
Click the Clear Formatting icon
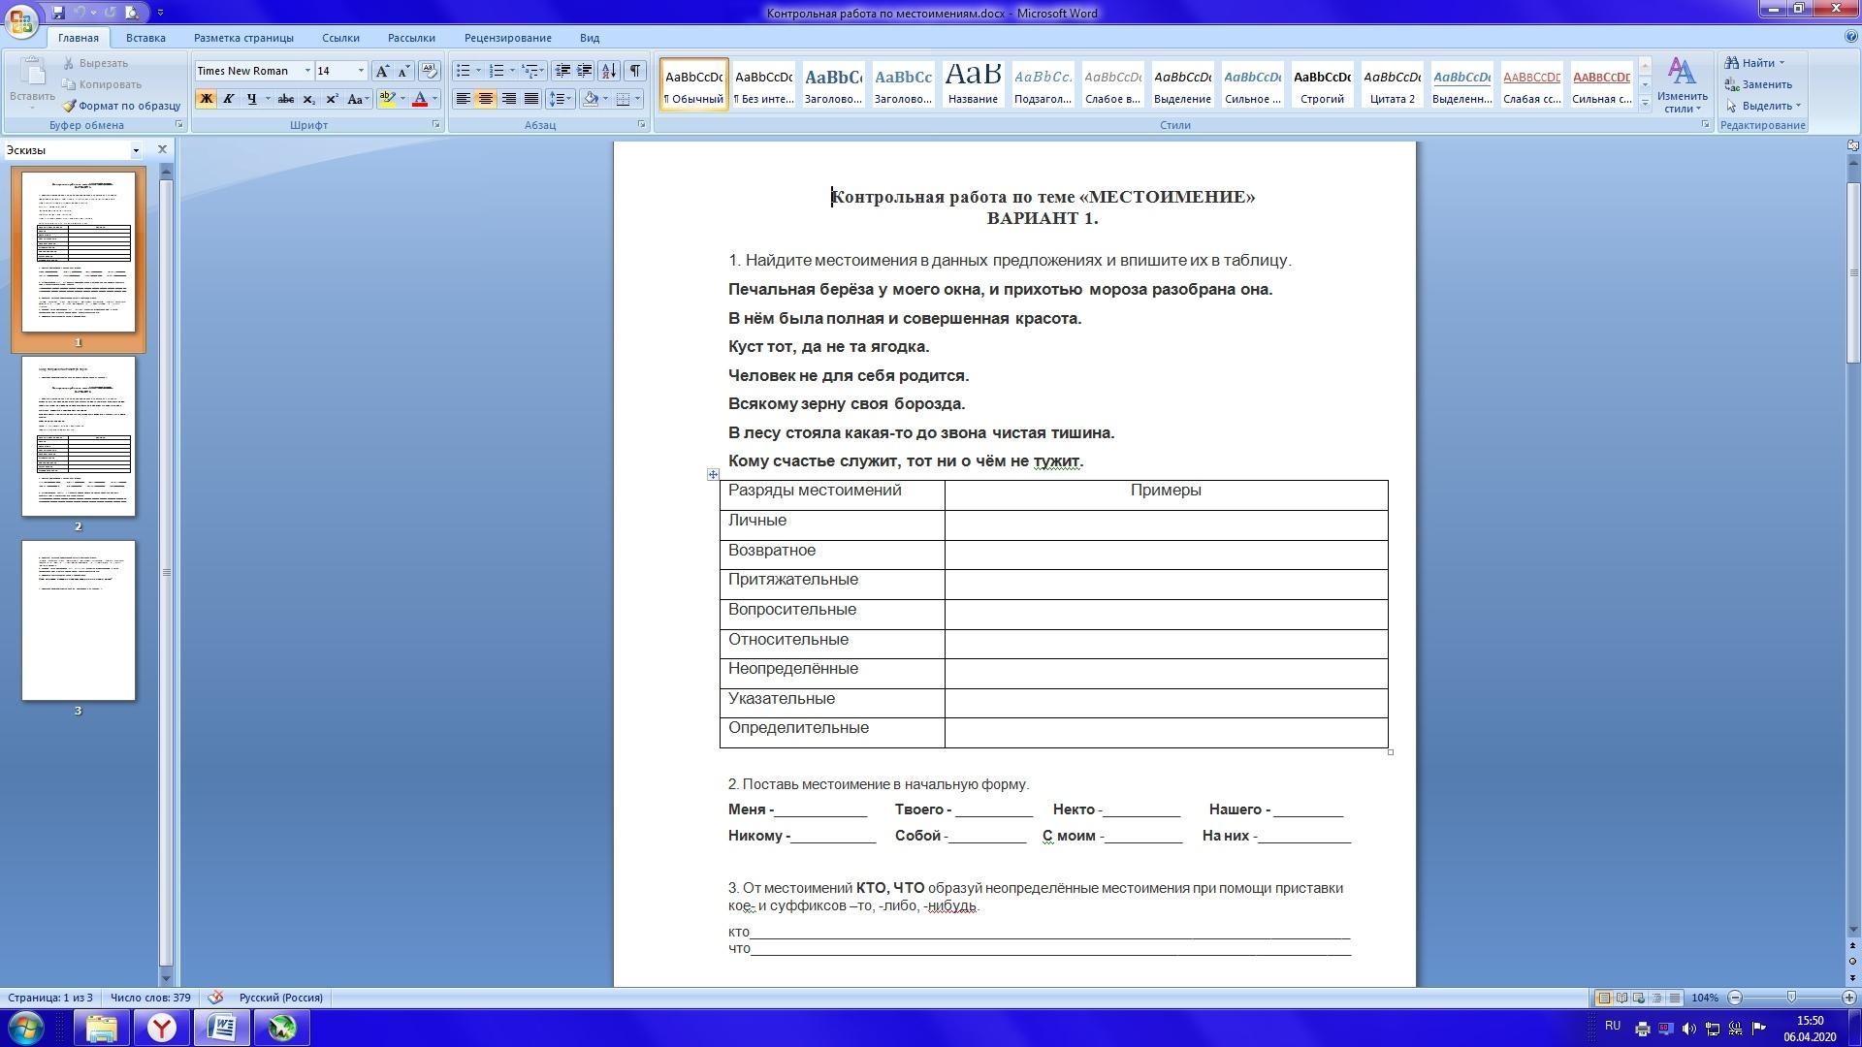(430, 71)
